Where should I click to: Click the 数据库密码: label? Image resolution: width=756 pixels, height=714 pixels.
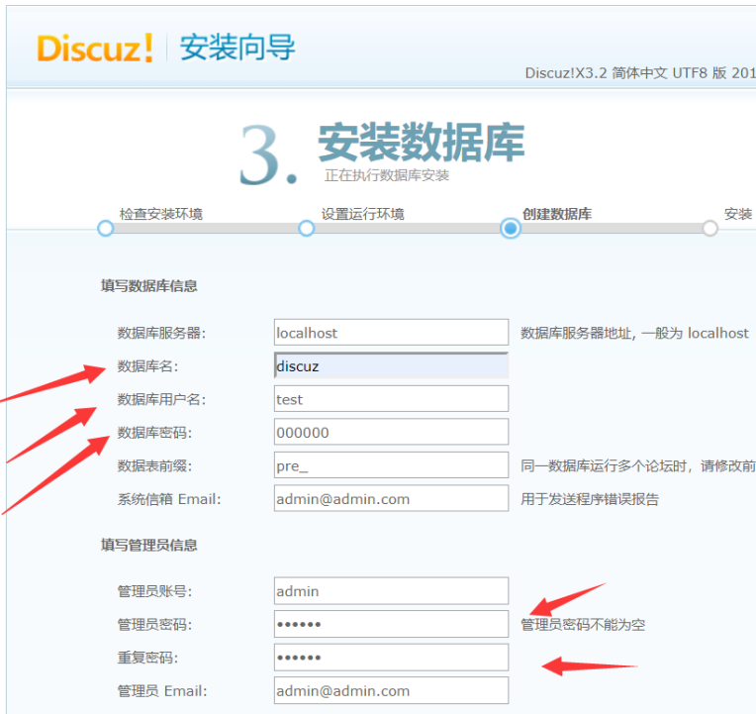click(154, 433)
